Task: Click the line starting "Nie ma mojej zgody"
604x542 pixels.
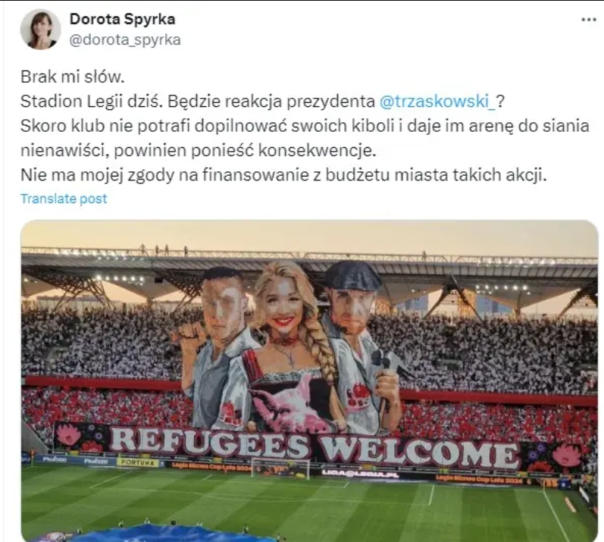Action: (283, 175)
